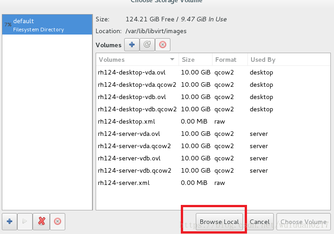Select rh124-server.xml volume
Image resolution: width=334 pixels, height=234 pixels.
pyautogui.click(x=213, y=183)
